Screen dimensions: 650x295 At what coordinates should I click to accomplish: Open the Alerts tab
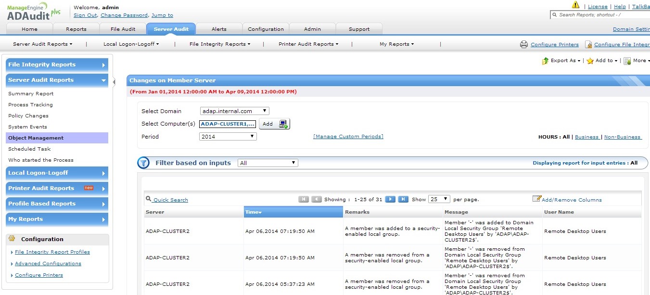219,29
